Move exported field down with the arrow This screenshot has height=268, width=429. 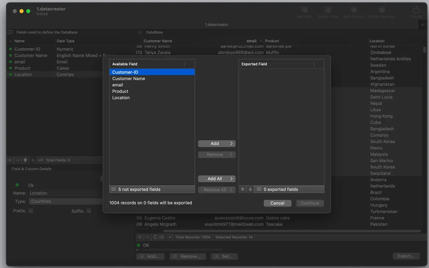[x=250, y=189]
